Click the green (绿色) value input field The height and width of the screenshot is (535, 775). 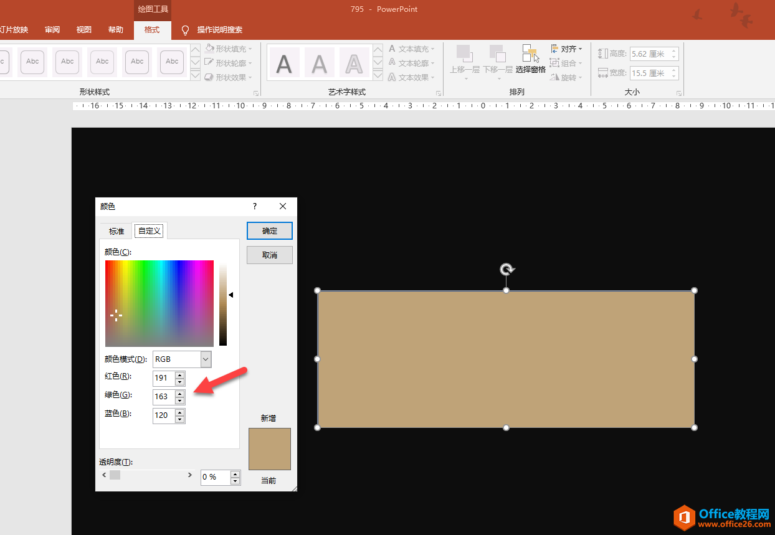(x=163, y=397)
